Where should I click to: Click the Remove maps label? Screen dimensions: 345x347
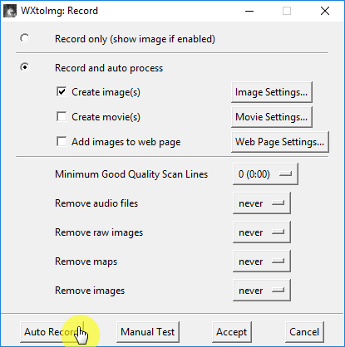[x=86, y=261]
